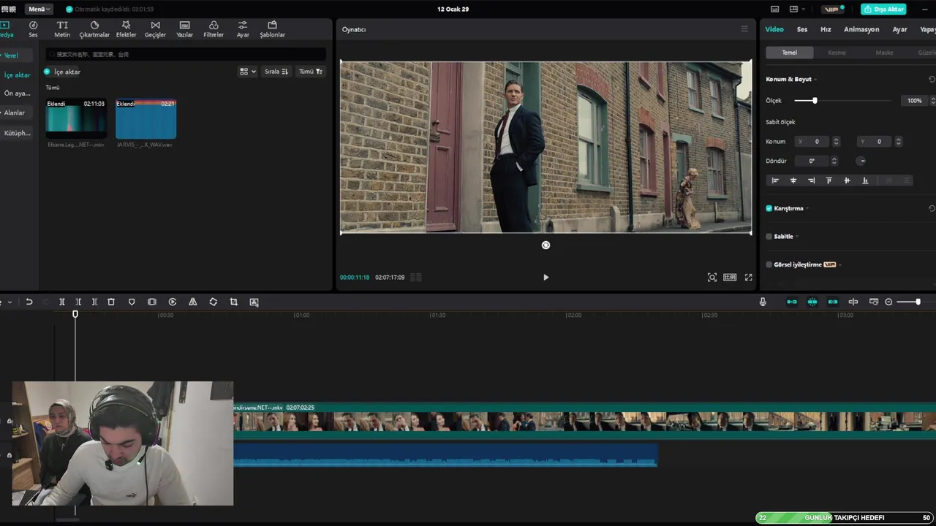Click the crop icon in timeline toolbar
The width and height of the screenshot is (936, 526).
234,302
